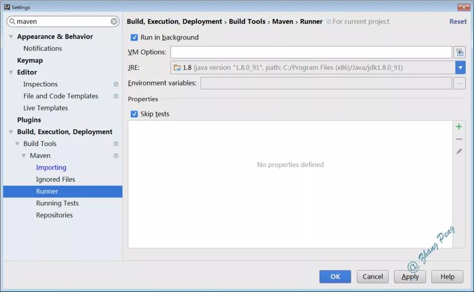
Task: Collapse Build, Execution, Deployment section
Action: 11,132
